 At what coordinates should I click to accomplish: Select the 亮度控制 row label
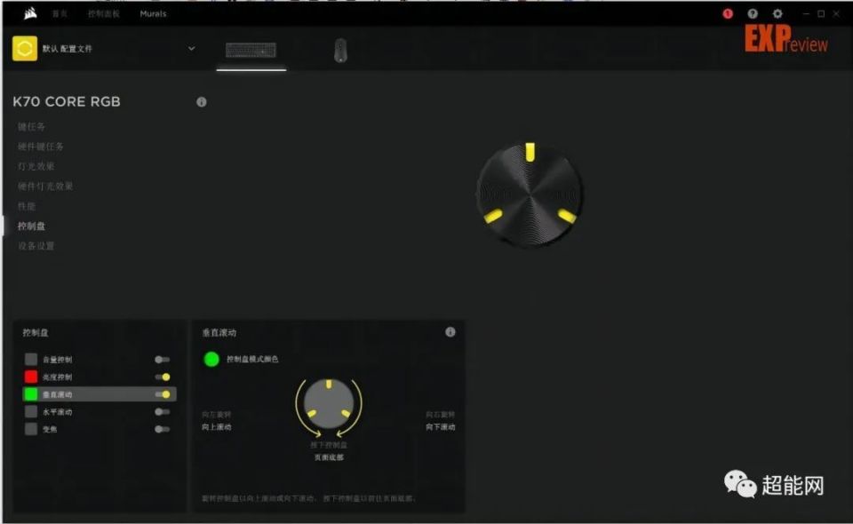click(57, 377)
